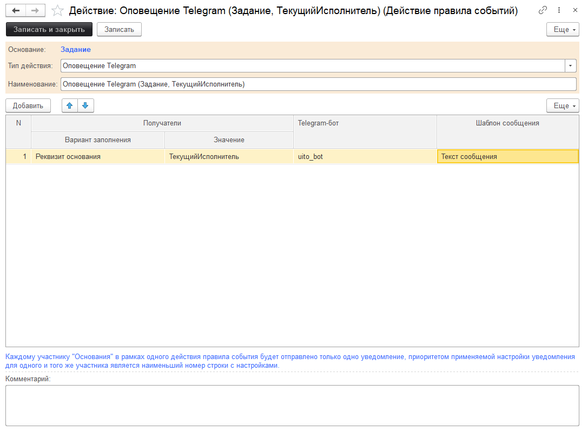
Task: Copy link using the chain icon
Action: click(x=543, y=10)
